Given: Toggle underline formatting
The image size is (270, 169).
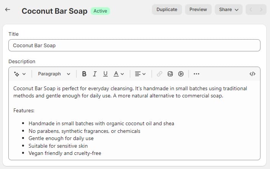Looking at the screenshot, I should point(105,74).
